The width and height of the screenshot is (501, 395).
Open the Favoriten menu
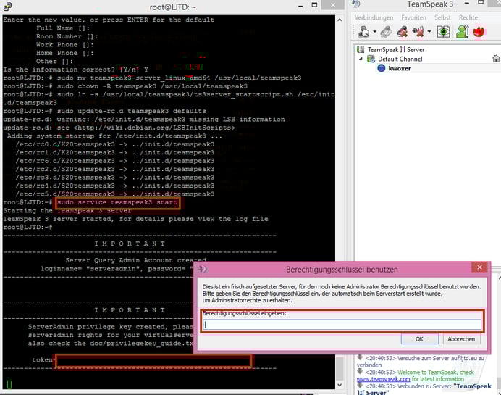click(413, 17)
